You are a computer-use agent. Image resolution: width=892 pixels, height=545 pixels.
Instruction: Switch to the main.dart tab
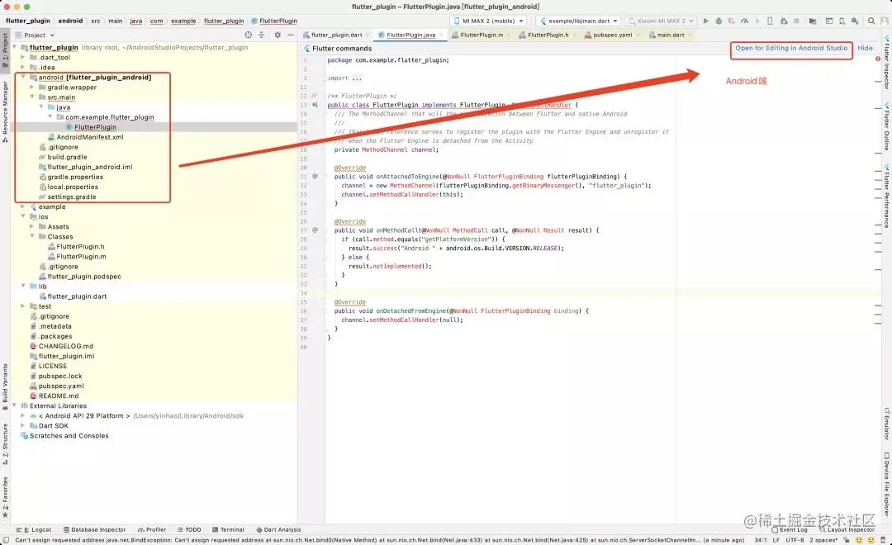670,35
